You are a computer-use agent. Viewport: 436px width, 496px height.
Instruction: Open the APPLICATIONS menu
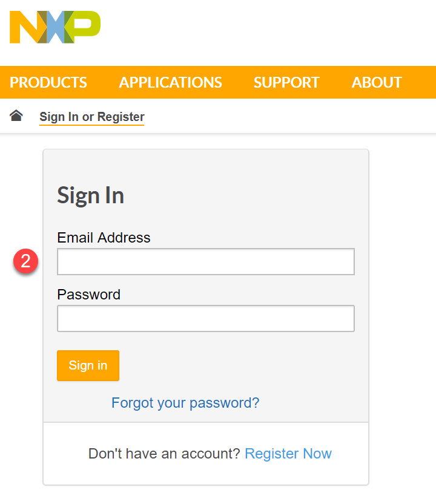coord(170,82)
